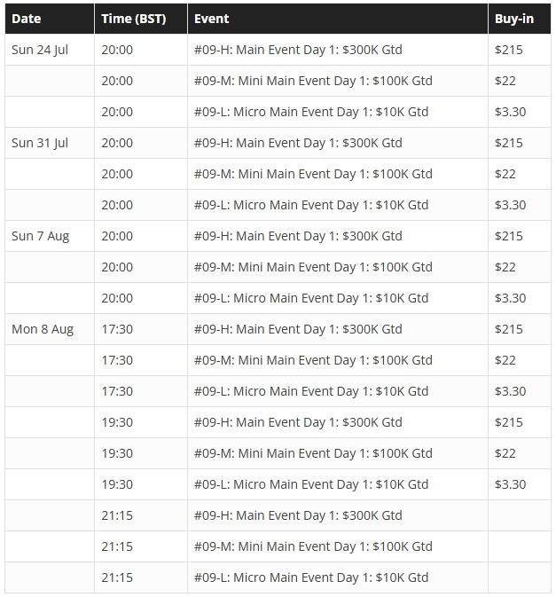Image resolution: width=556 pixels, height=597 pixels.
Task: Click the 21:15 #09-H Main Event entry
Action: click(x=298, y=515)
